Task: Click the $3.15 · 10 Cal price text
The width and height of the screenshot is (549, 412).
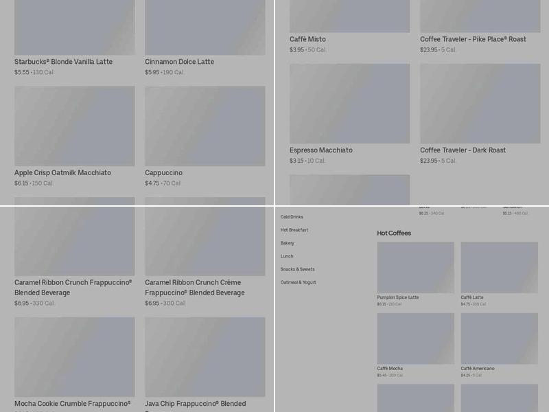Action: 307,161
